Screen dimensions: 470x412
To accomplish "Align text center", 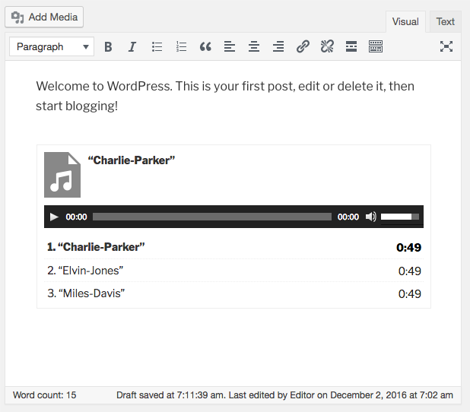I will coord(254,46).
